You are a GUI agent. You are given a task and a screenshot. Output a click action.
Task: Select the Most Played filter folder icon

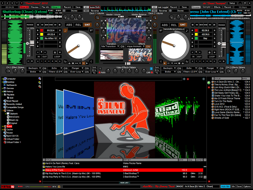pyautogui.click(x=5, y=101)
